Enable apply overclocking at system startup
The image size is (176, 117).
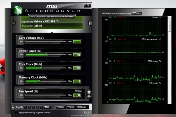[16, 112]
